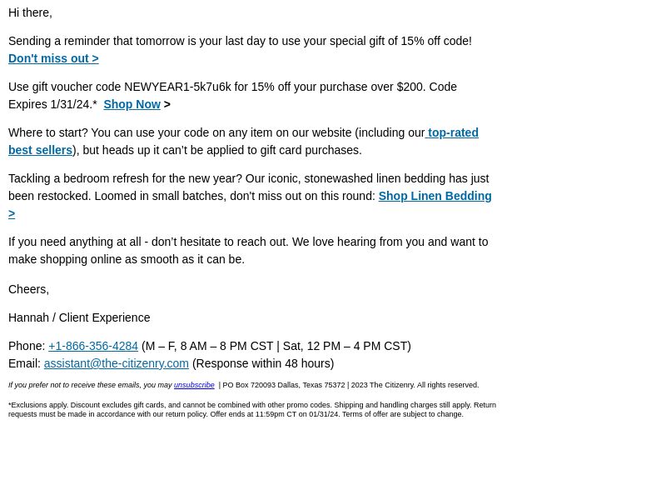Click the voucher code NEWYEAR1-5k7u6k
The width and height of the screenshot is (666, 500).
177,87
